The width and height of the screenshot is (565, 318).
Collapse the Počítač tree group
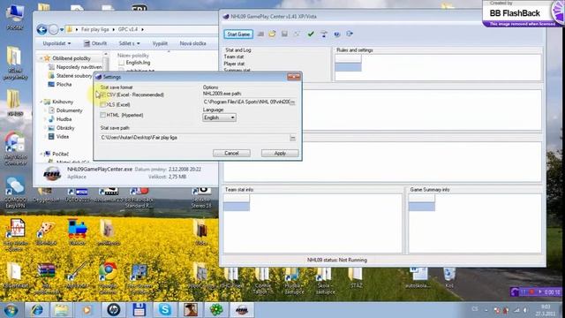coord(41,154)
